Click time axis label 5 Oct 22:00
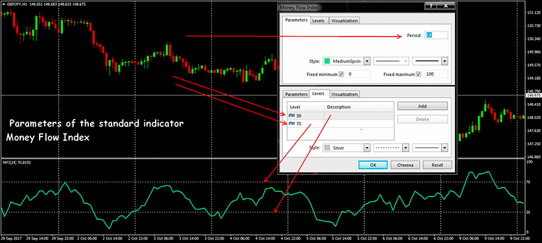Viewport: 542px width, 243px height. click(x=366, y=239)
